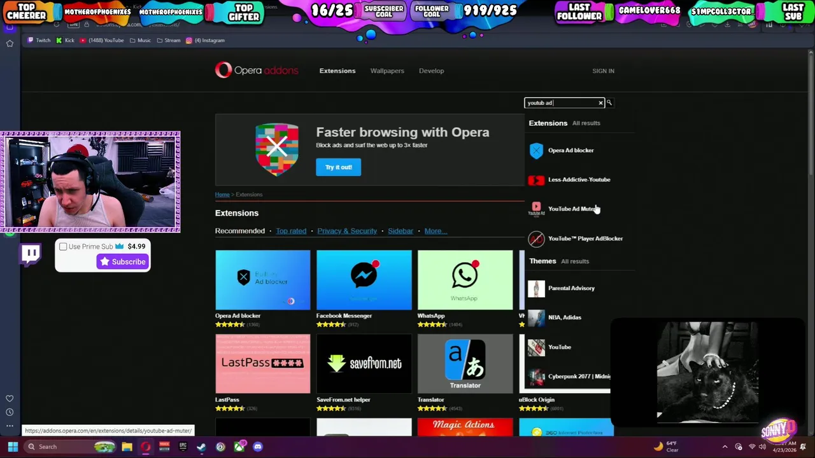Click the Less-Addictive-Youtube result icon

coord(536,180)
